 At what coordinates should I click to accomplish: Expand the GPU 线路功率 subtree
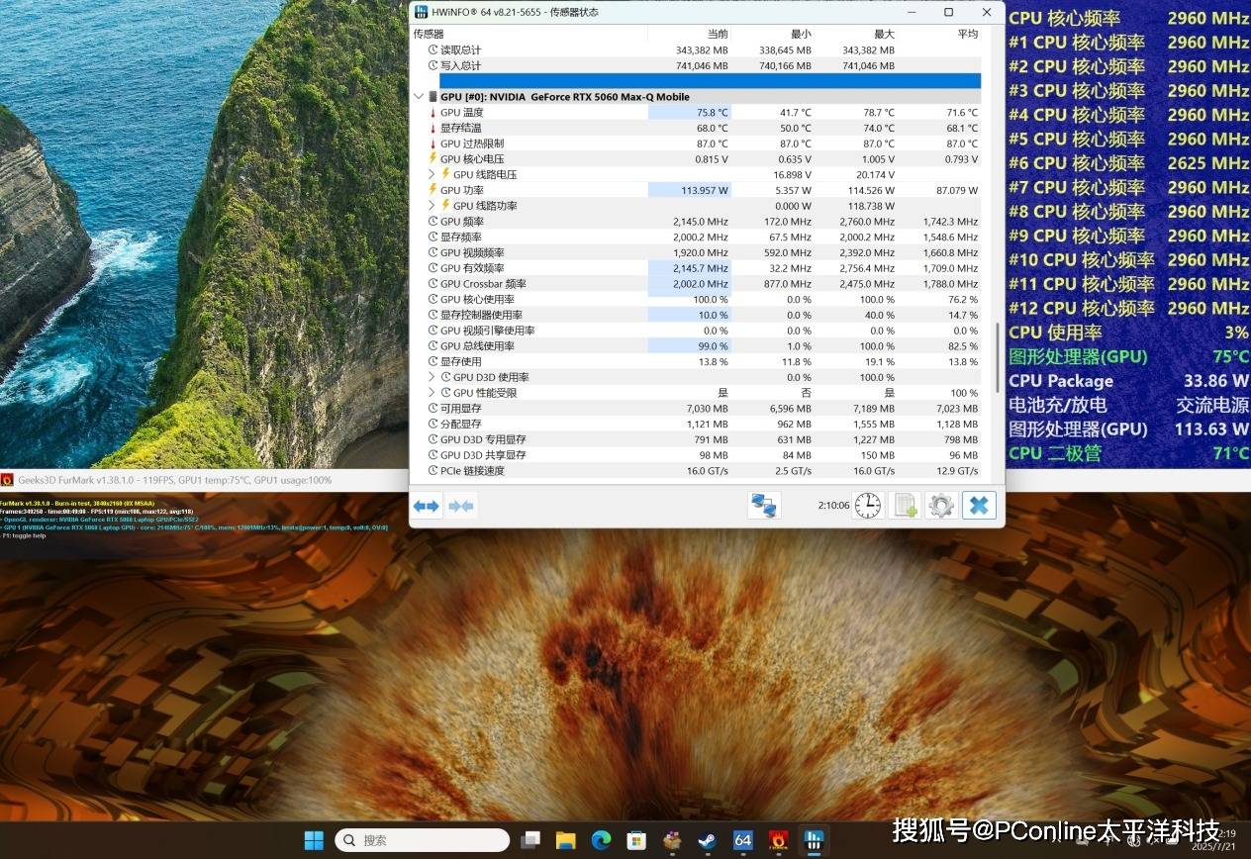pos(432,206)
